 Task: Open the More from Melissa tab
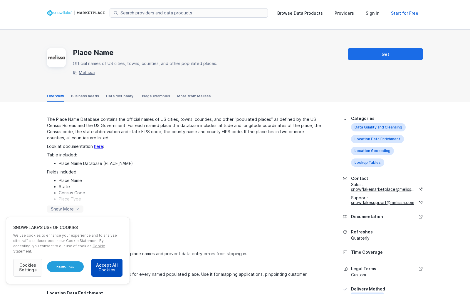194,96
